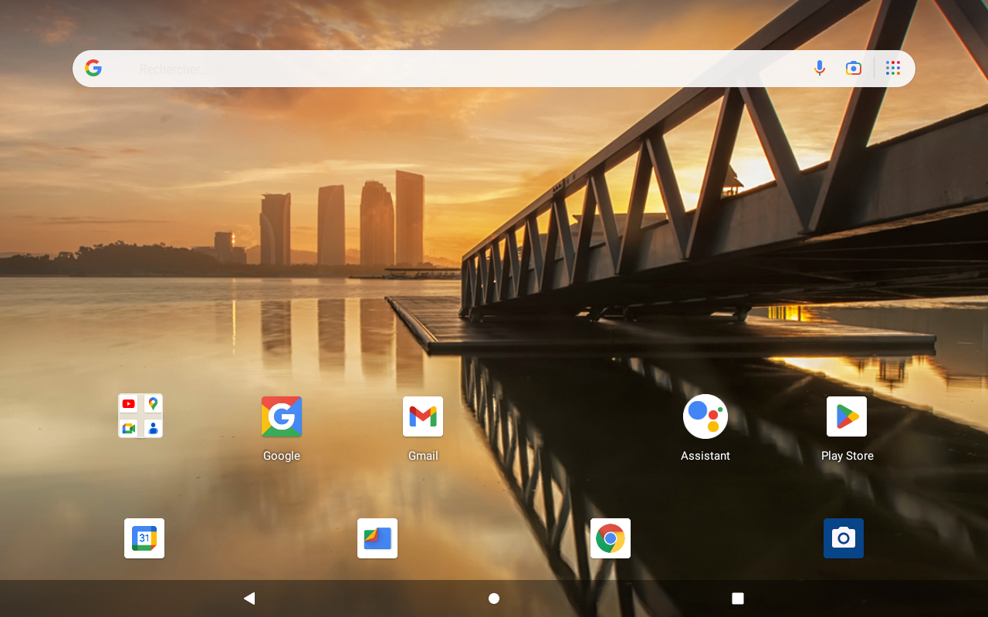988x617 pixels.
Task: Tap the Android Back navigation button
Action: tap(249, 598)
